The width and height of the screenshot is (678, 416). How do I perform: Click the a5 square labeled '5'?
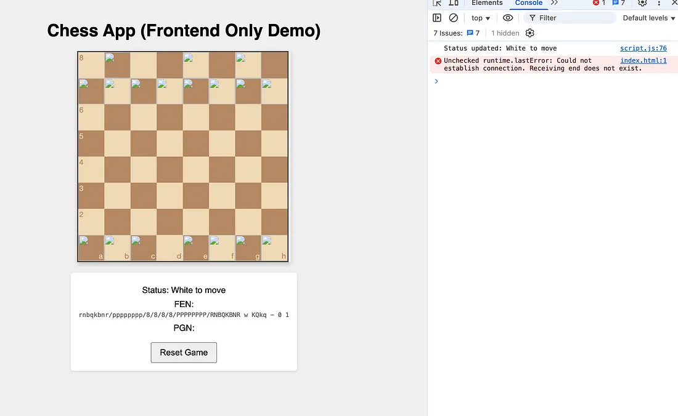(91, 143)
